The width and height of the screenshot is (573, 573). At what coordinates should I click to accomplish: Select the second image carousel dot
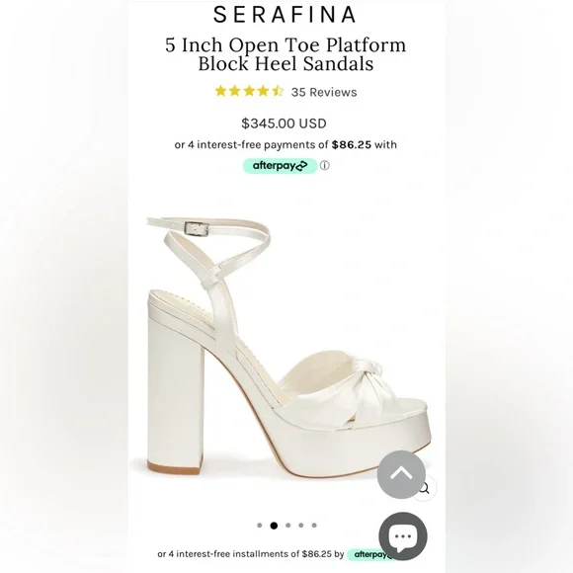[274, 526]
